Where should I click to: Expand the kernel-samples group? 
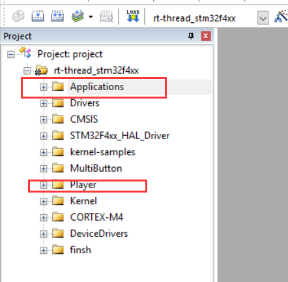(44, 152)
